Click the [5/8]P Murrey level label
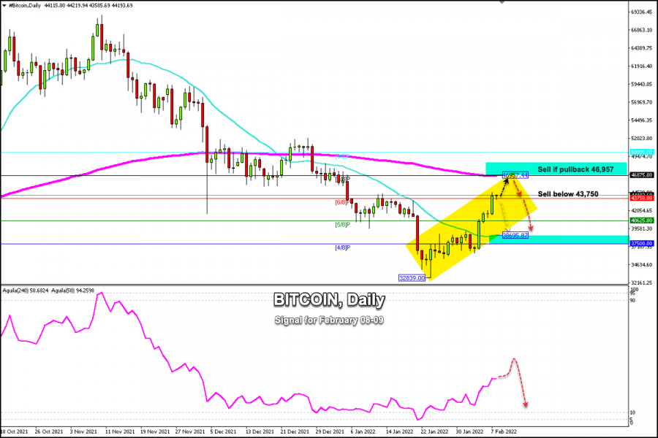Image resolution: width=658 pixels, height=438 pixels. click(x=342, y=225)
